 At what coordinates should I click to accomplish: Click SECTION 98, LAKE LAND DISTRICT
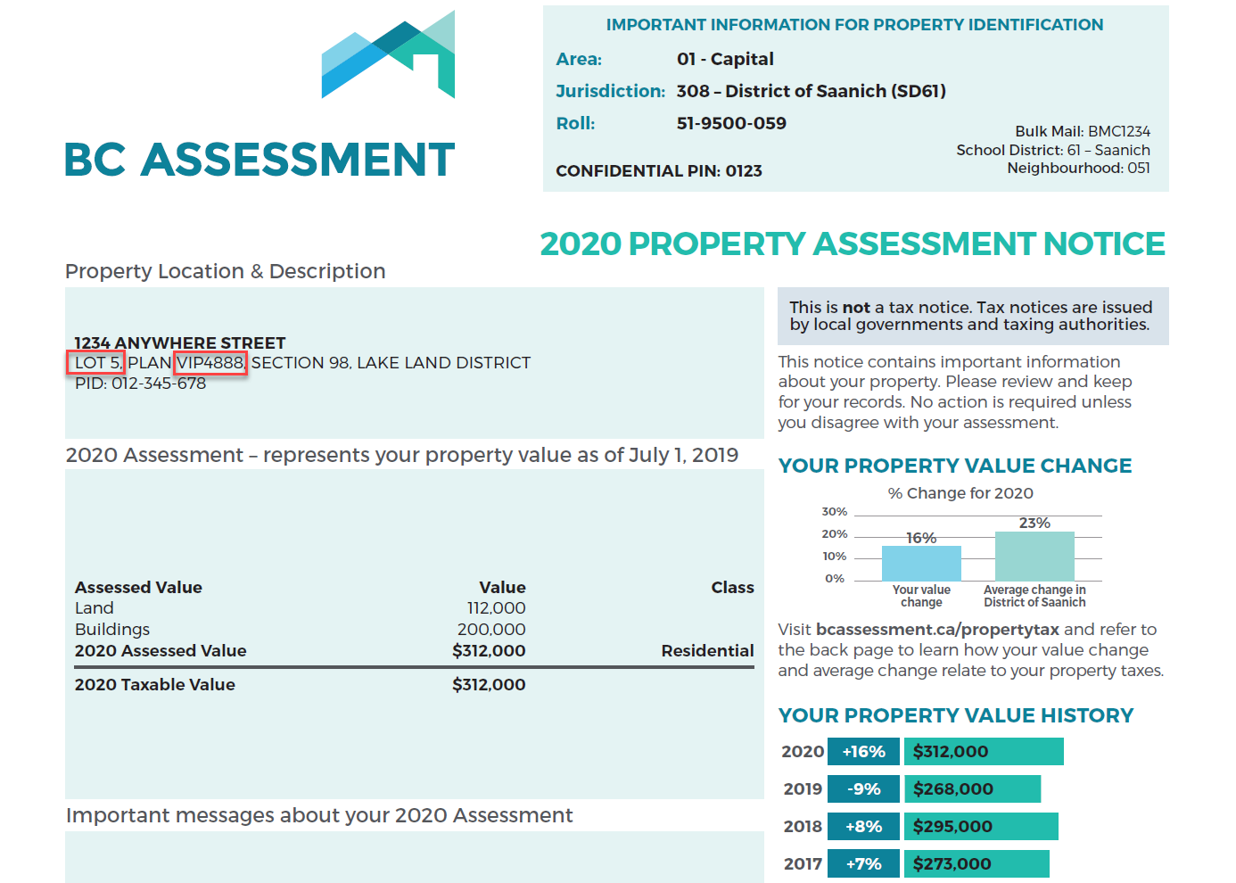coord(391,363)
